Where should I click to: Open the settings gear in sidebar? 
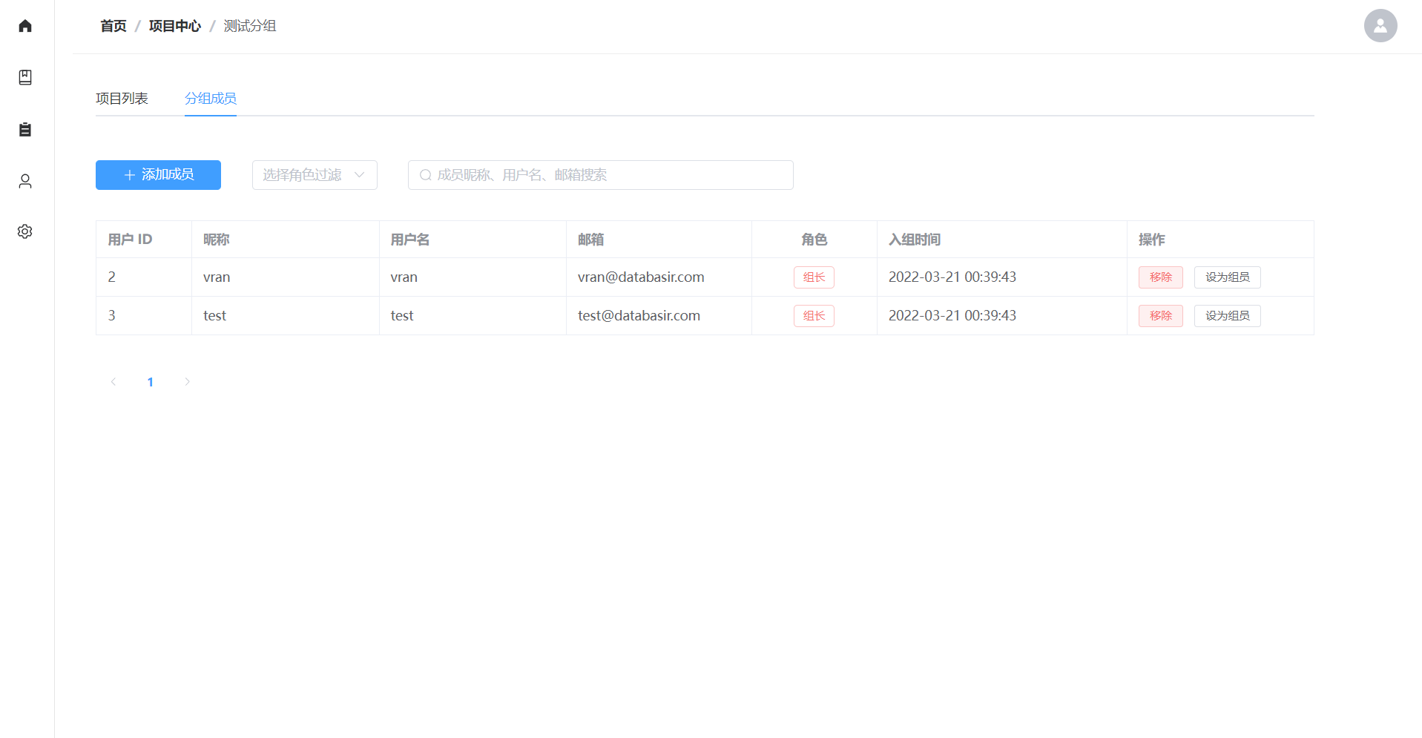click(x=25, y=231)
